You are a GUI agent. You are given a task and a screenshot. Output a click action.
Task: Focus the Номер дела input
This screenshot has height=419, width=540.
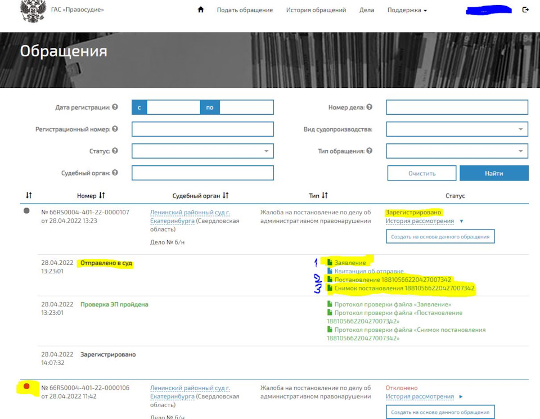(457, 107)
